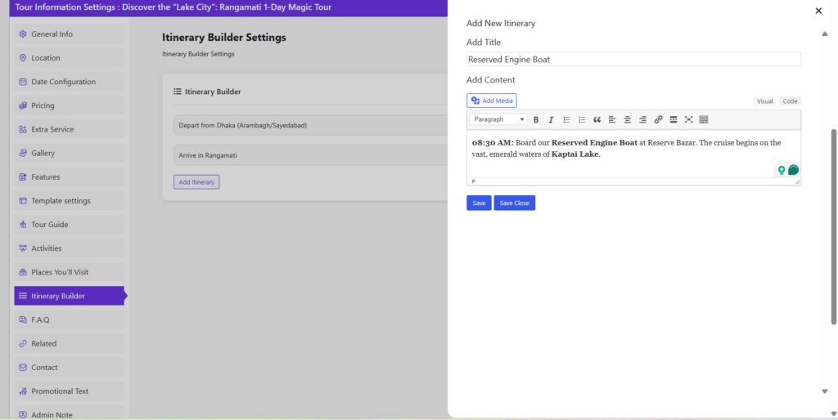Click the Add Media button
Screen dimensions: 838x420
pos(492,101)
